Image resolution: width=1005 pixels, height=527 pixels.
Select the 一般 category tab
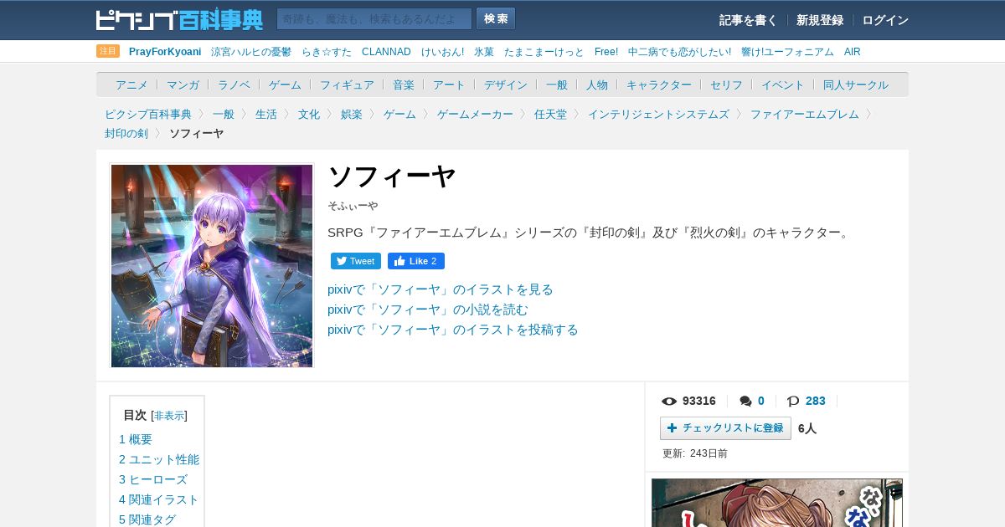click(x=557, y=84)
